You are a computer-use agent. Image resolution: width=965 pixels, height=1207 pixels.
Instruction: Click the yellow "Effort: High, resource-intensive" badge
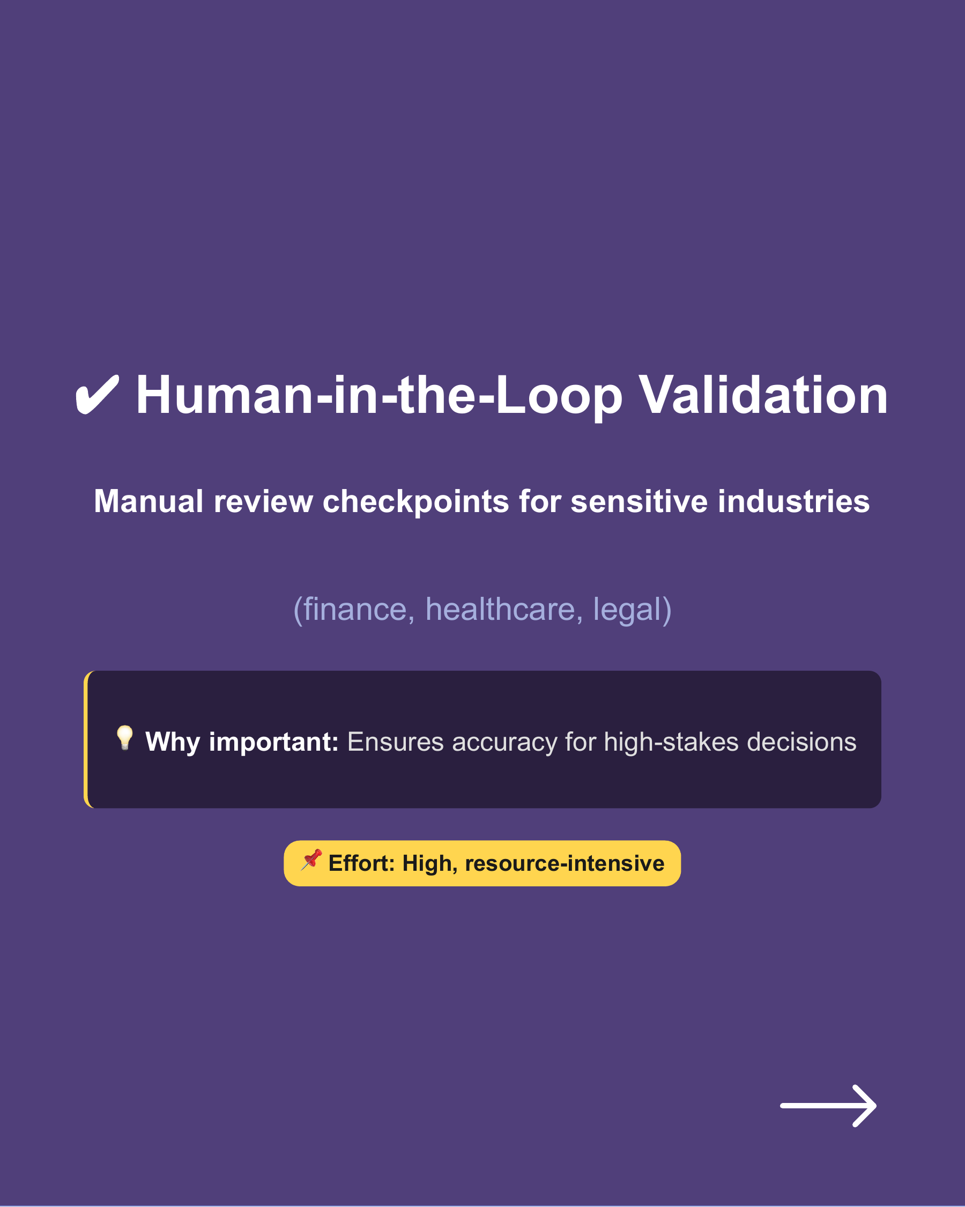point(482,863)
